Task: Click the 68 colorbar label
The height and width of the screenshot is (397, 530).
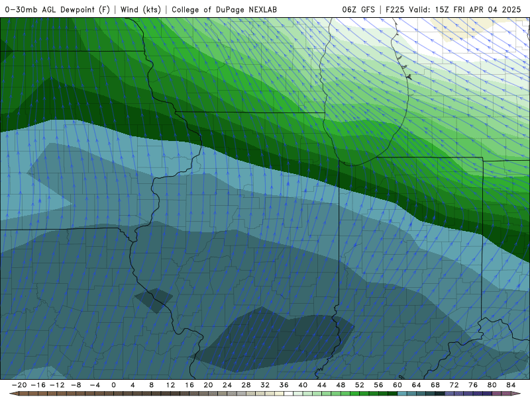Action: pyautogui.click(x=435, y=385)
